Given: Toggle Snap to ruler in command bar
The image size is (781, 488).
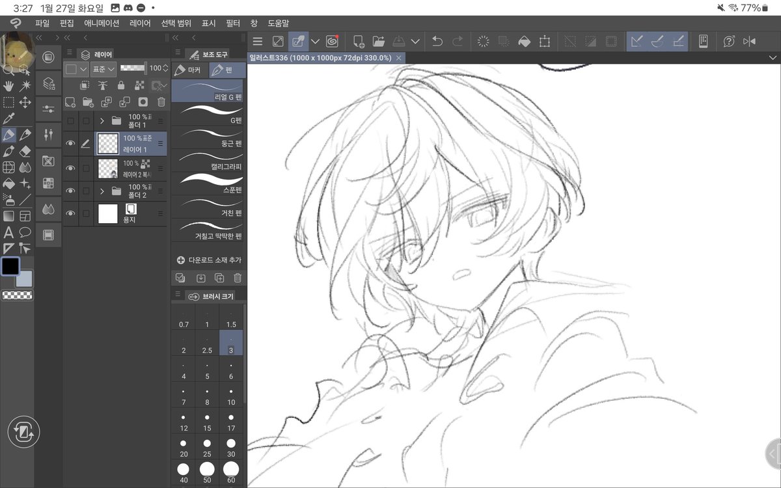Looking at the screenshot, I should point(637,41).
